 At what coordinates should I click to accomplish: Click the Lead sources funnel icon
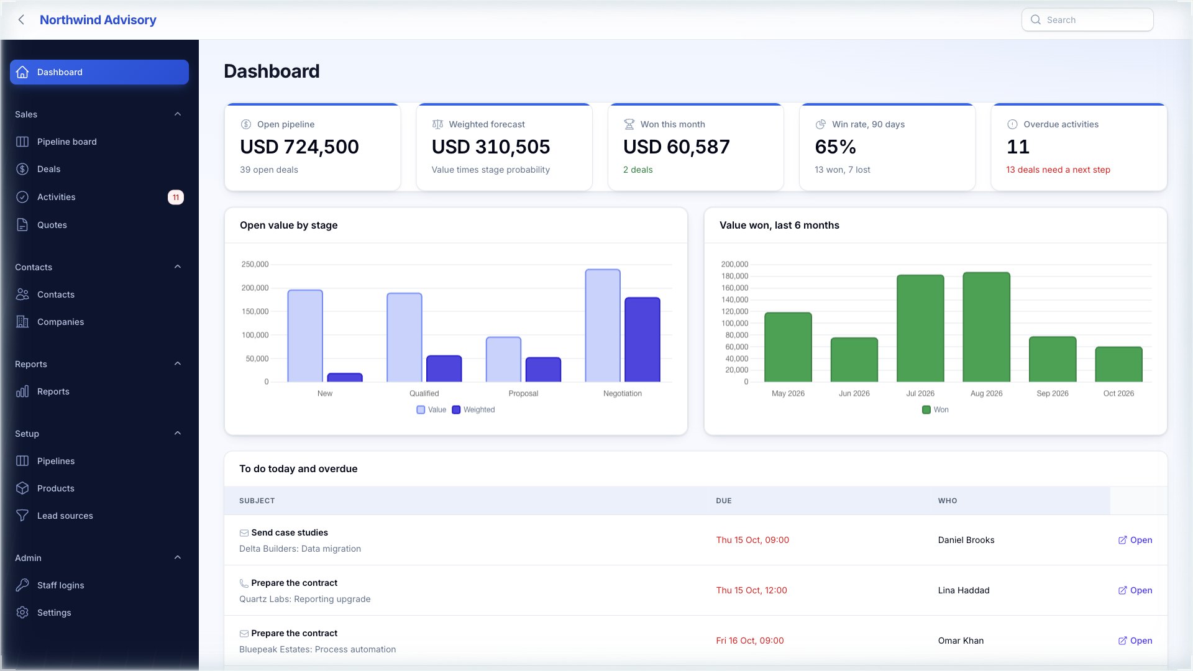22,516
